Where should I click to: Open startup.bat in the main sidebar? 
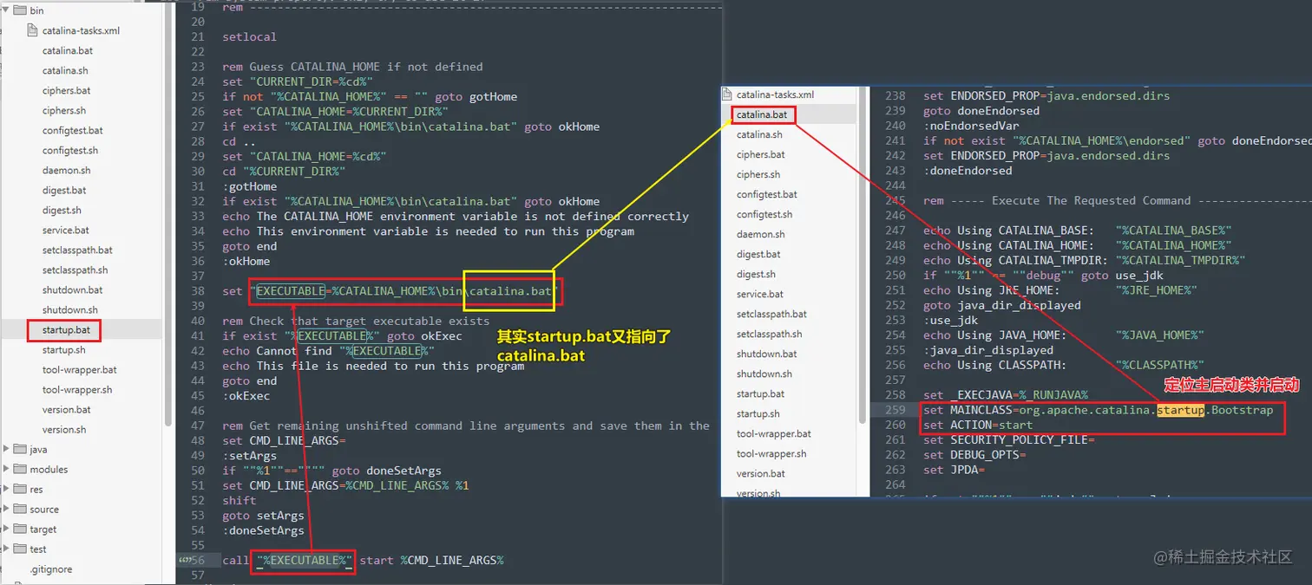tap(66, 330)
